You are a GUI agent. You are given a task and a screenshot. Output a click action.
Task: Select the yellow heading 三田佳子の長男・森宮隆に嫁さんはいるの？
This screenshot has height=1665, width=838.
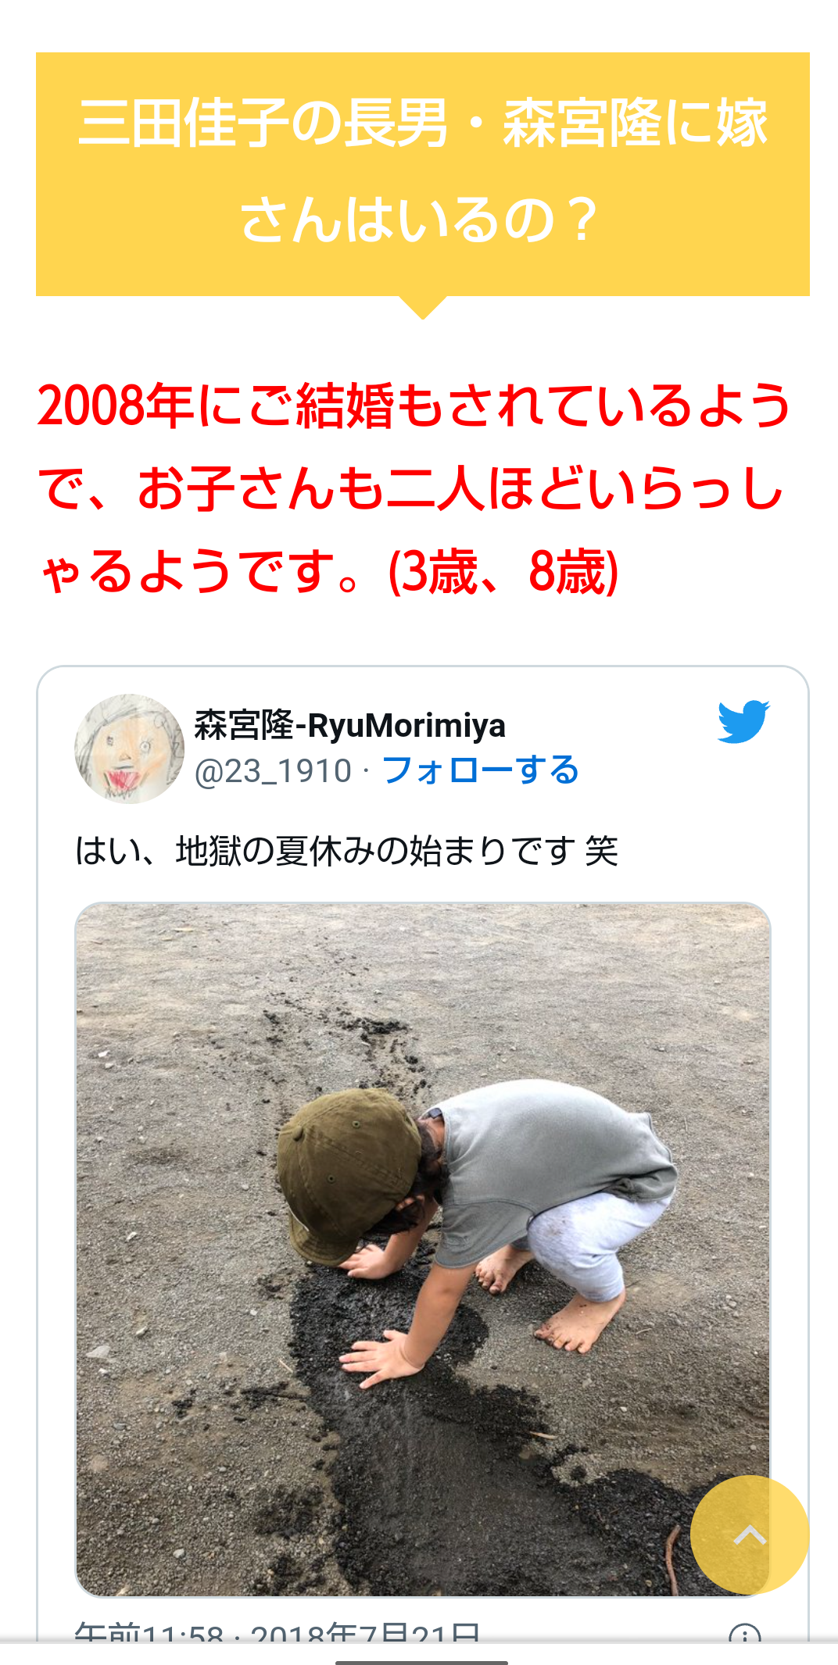coord(423,174)
